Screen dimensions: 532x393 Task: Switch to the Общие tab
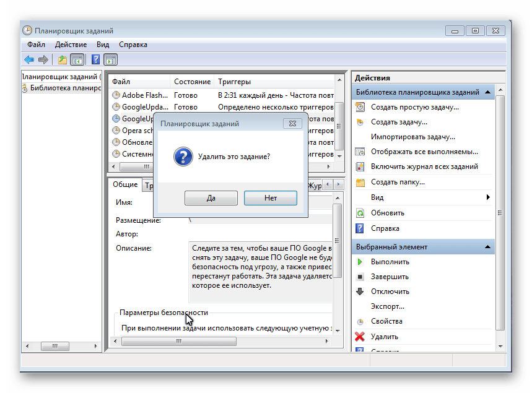point(125,184)
